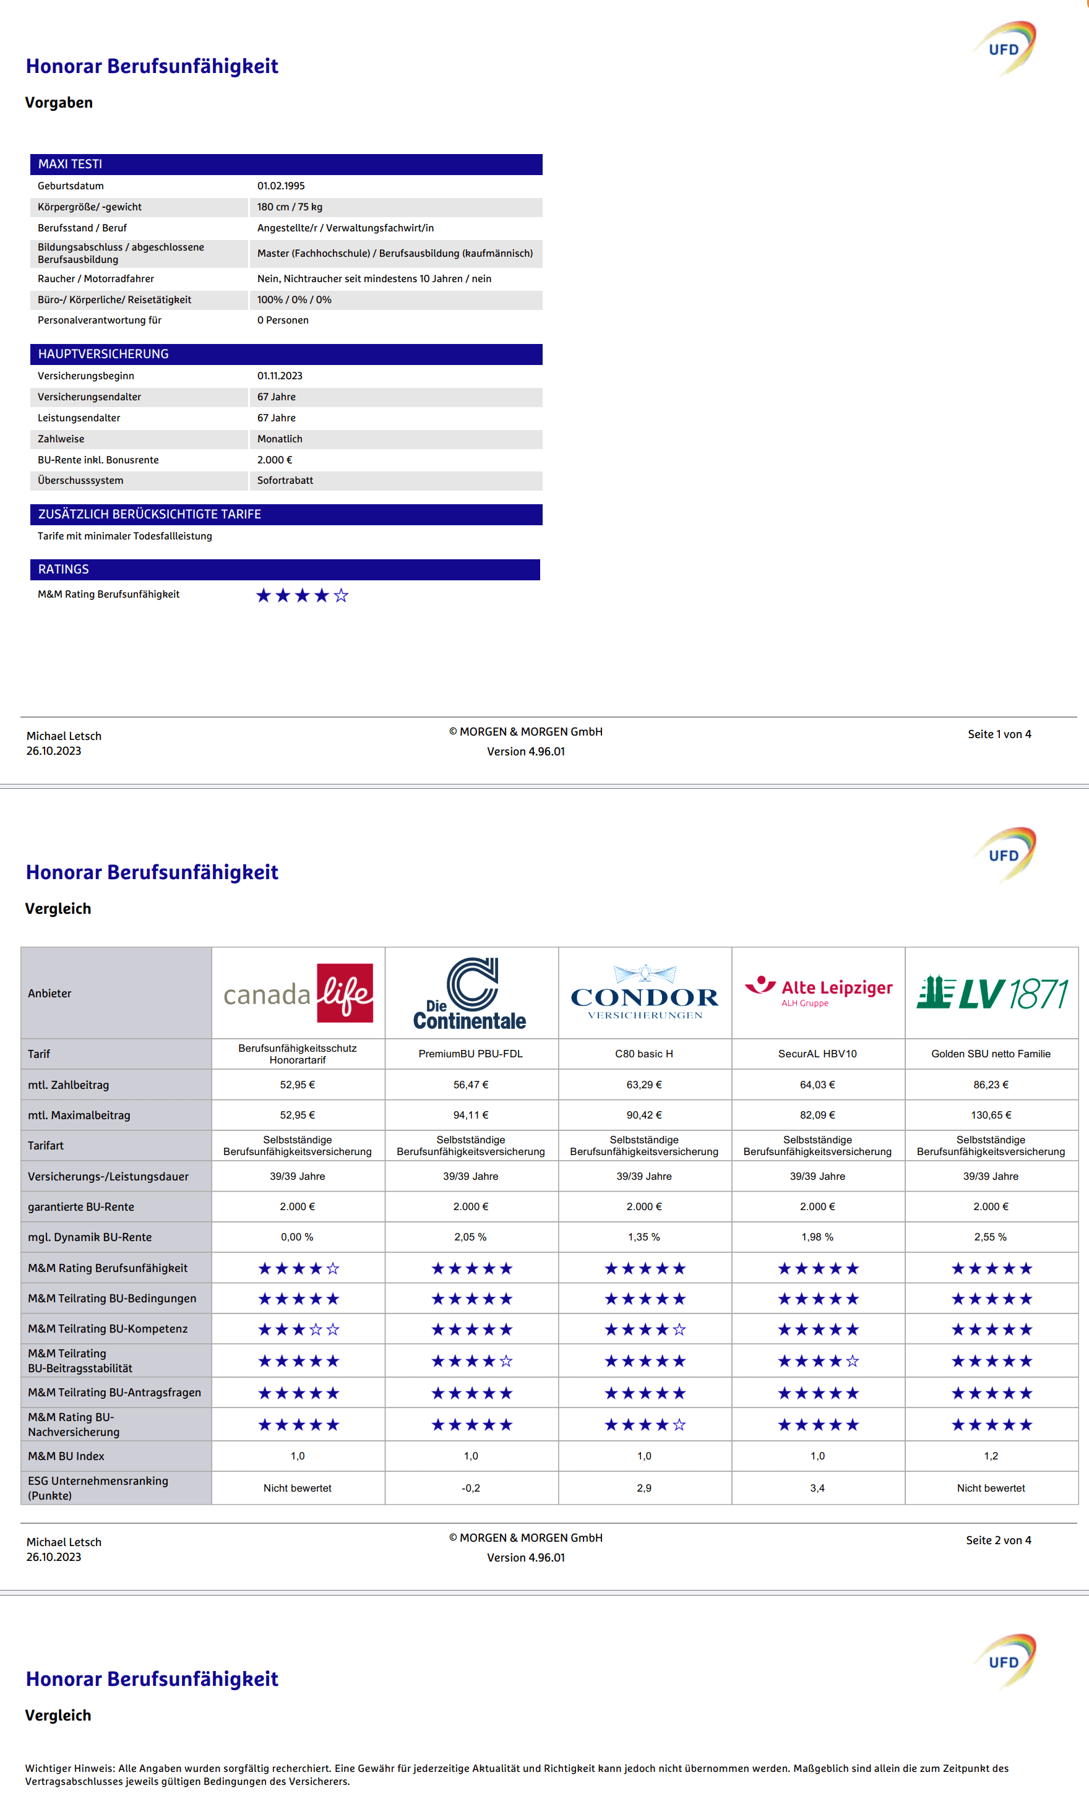This screenshot has height=1809, width=1089.
Task: Click the Alte Leipziger logo
Action: click(818, 990)
